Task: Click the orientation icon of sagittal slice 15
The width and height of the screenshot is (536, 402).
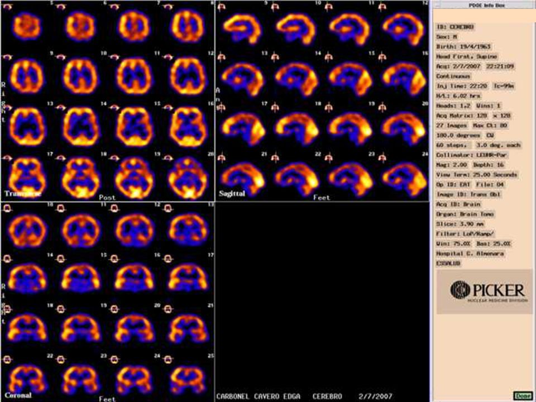Action: (x=328, y=57)
